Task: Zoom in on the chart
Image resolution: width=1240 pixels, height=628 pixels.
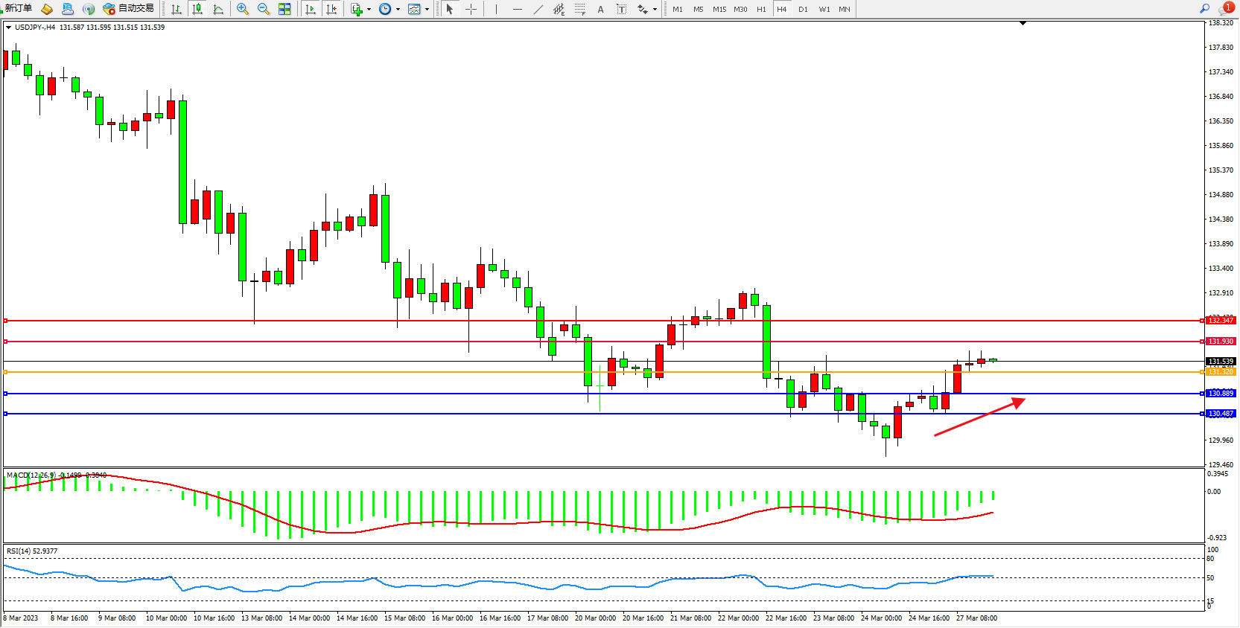Action: point(243,9)
